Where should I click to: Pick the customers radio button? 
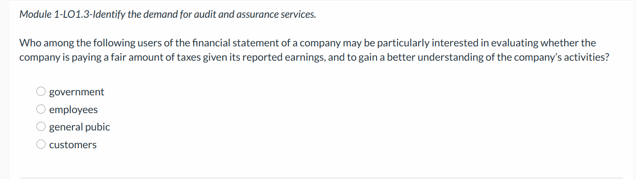click(41, 145)
